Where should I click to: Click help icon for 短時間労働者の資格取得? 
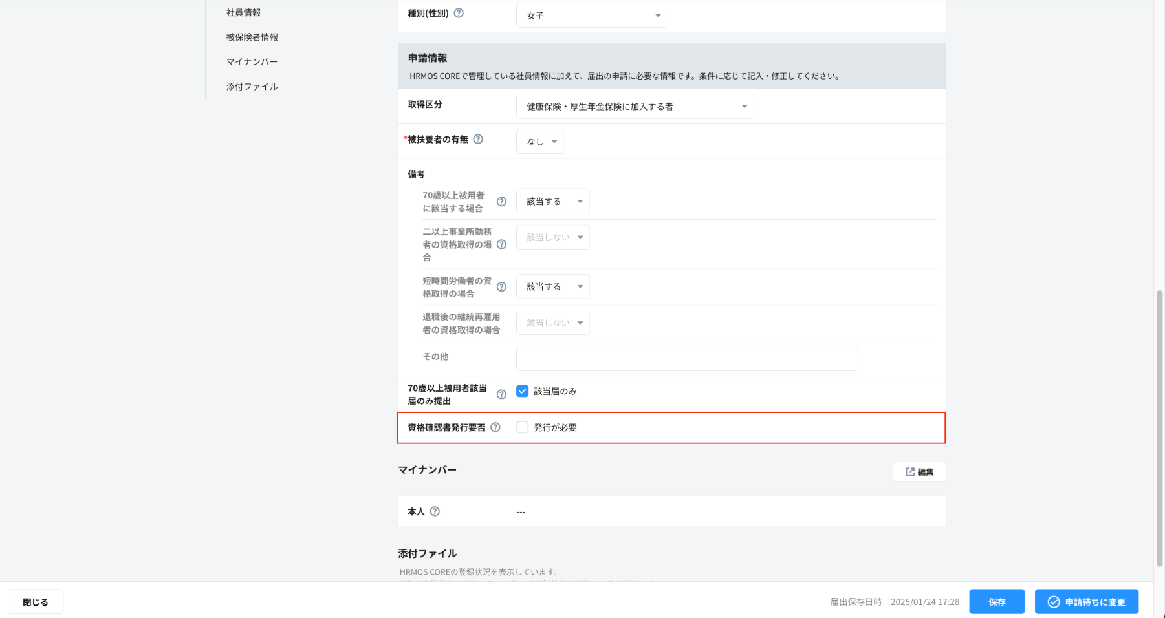pyautogui.click(x=501, y=287)
